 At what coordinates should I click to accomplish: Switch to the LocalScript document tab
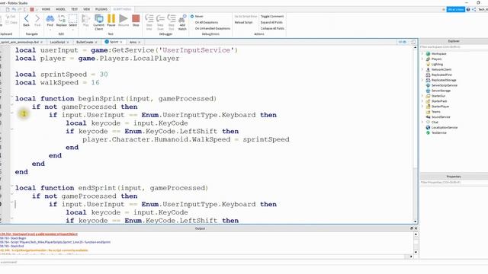[x=58, y=42]
